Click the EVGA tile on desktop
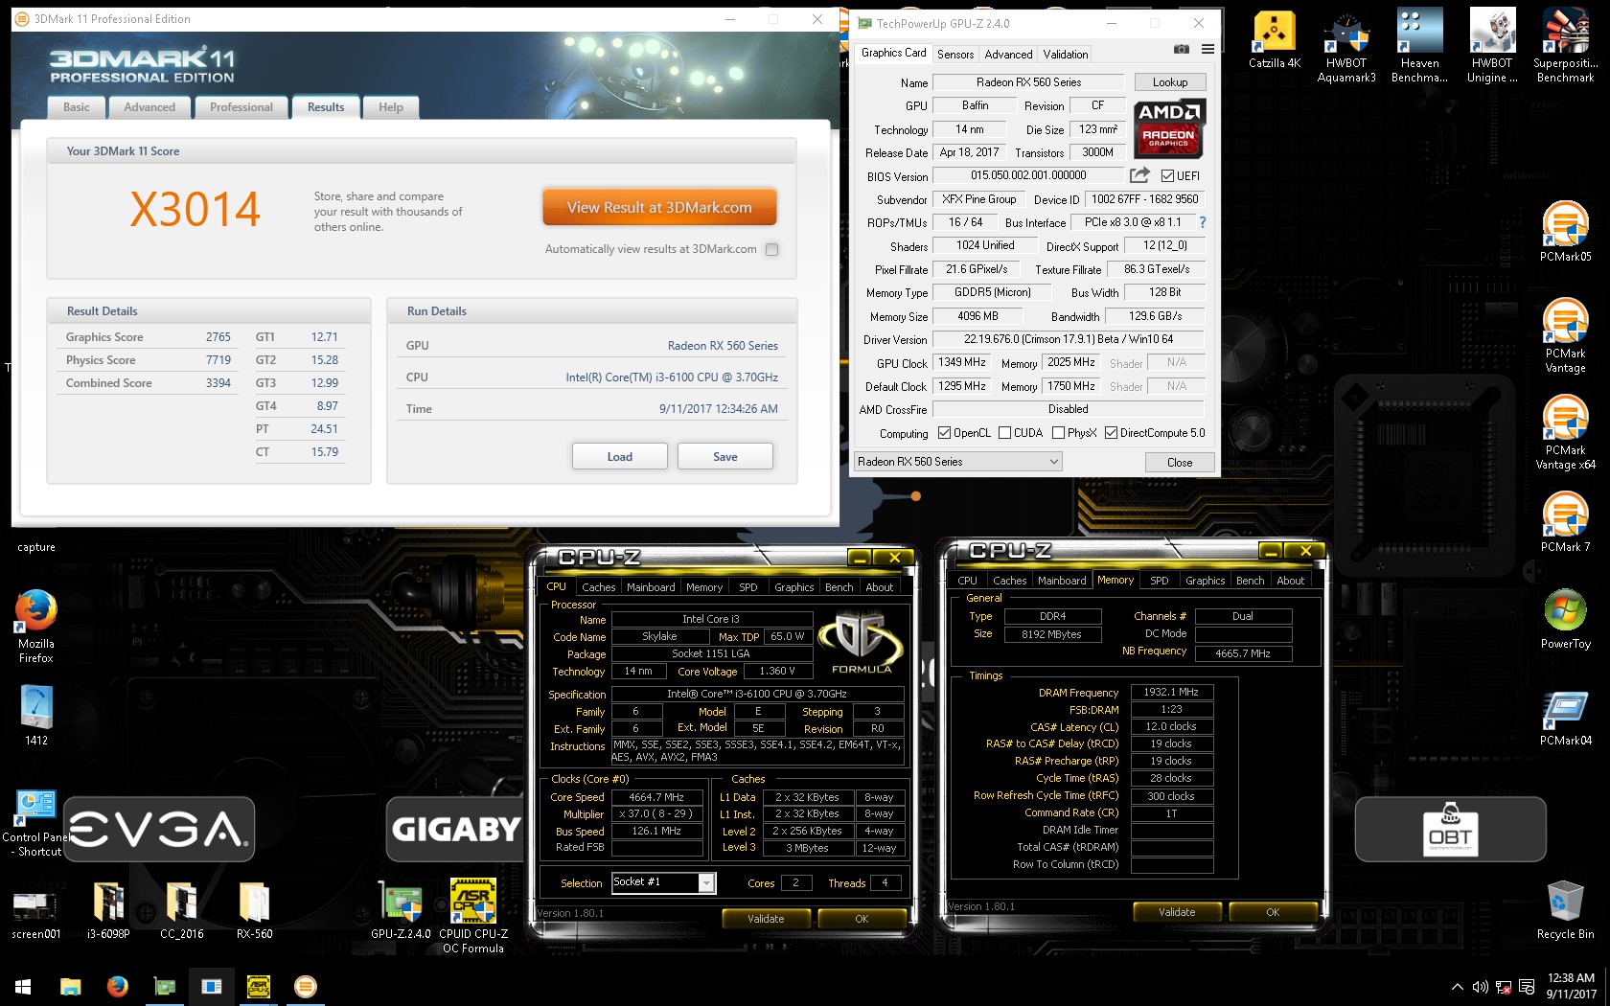The image size is (1610, 1006). 159,830
